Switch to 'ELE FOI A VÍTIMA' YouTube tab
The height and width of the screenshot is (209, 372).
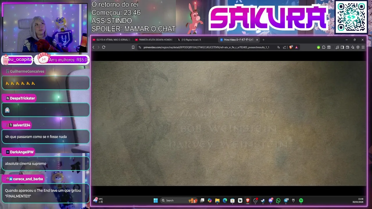[112, 40]
